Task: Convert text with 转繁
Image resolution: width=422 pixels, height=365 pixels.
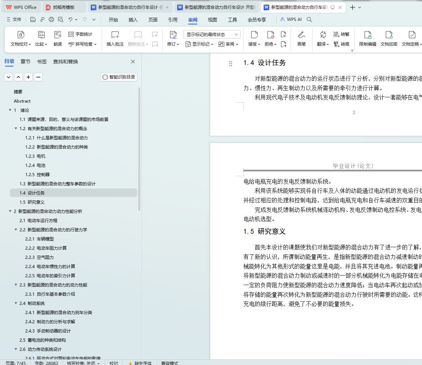Action: coord(341,34)
